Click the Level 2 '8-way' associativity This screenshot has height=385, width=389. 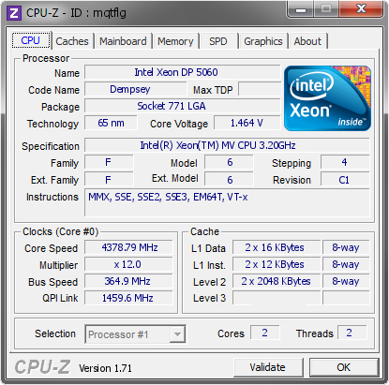(x=346, y=281)
